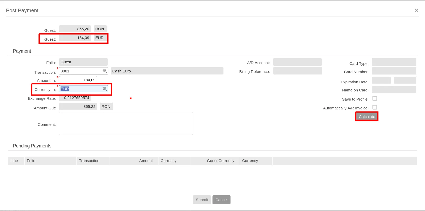The height and width of the screenshot is (211, 425).
Task: Click the EUR currency box in second Guest row
Action: 100,38
